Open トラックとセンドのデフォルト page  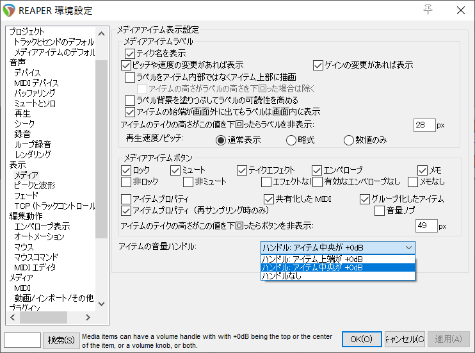pyautogui.click(x=54, y=42)
